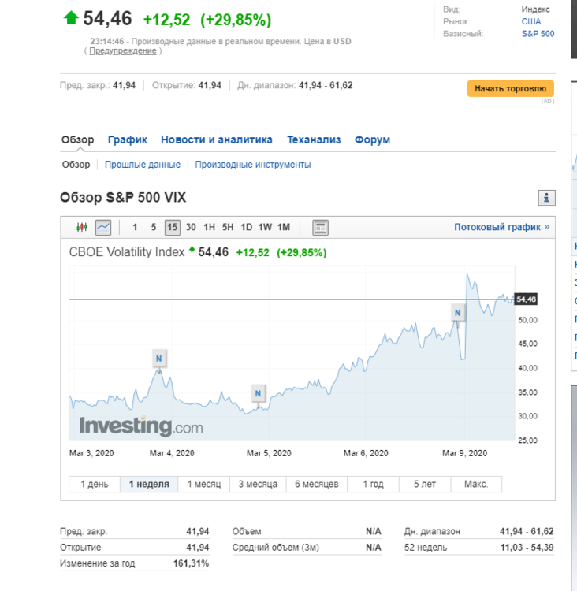Image resolution: width=577 pixels, height=591 pixels.
Task: Follow the S&P 500 base index link
Action: click(x=538, y=34)
